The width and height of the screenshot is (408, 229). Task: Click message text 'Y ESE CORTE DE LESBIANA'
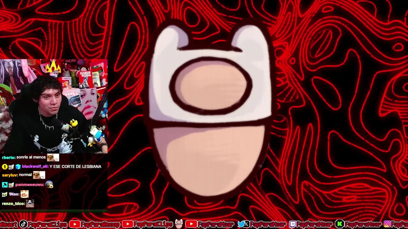pyautogui.click(x=75, y=167)
